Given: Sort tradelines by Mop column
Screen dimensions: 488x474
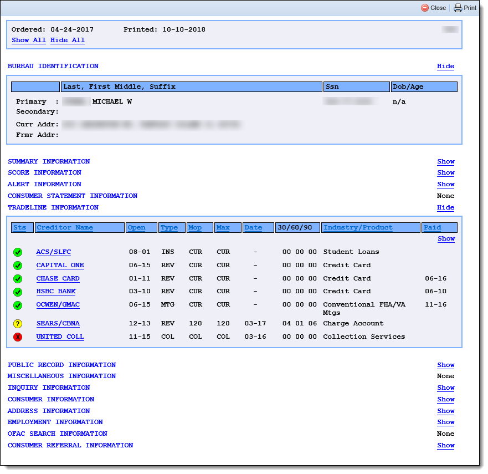Looking at the screenshot, I should point(195,227).
